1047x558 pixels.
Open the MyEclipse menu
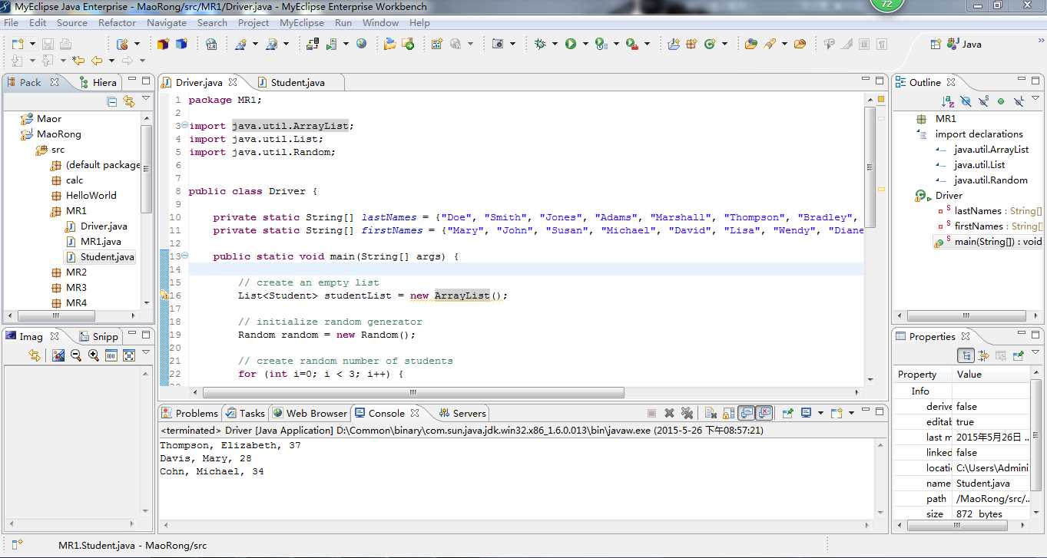pyautogui.click(x=302, y=23)
